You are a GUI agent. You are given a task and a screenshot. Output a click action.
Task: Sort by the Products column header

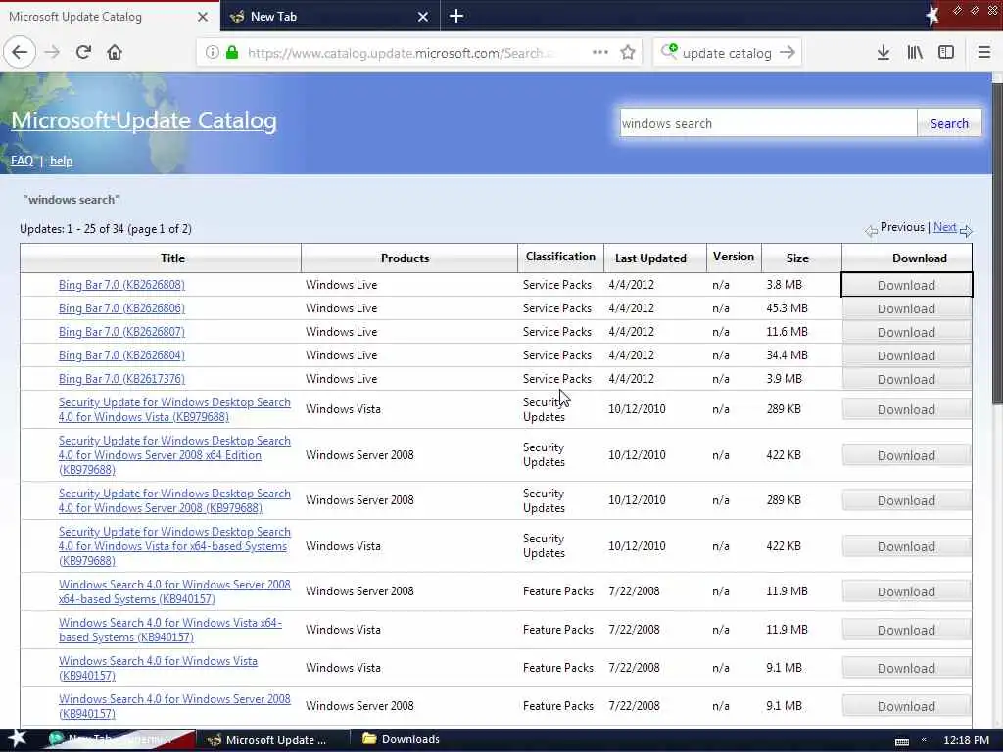pos(405,258)
